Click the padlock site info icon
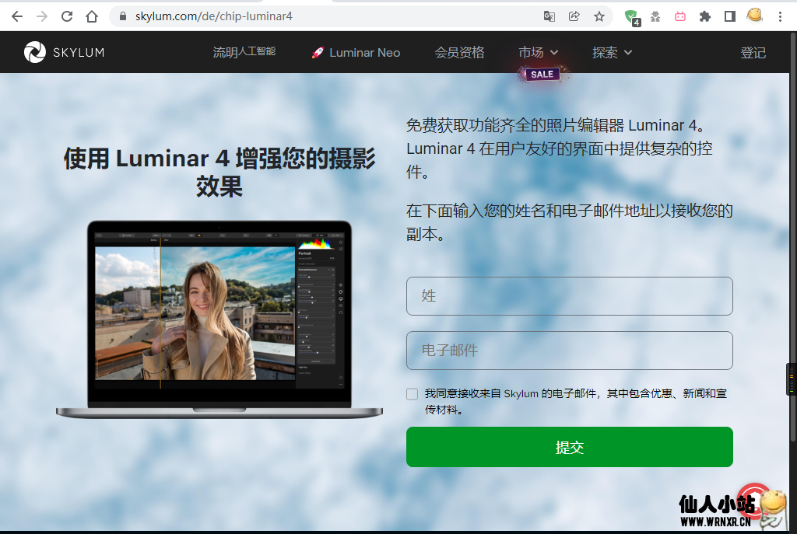Viewport: 797px width, 534px height. 122,16
